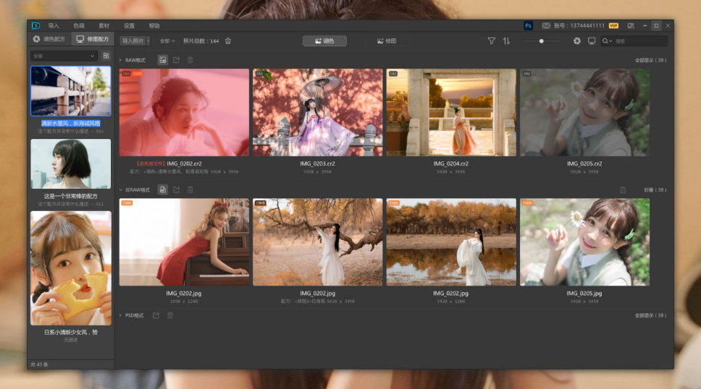
Task: Open the 素材 menu
Action: 104,25
